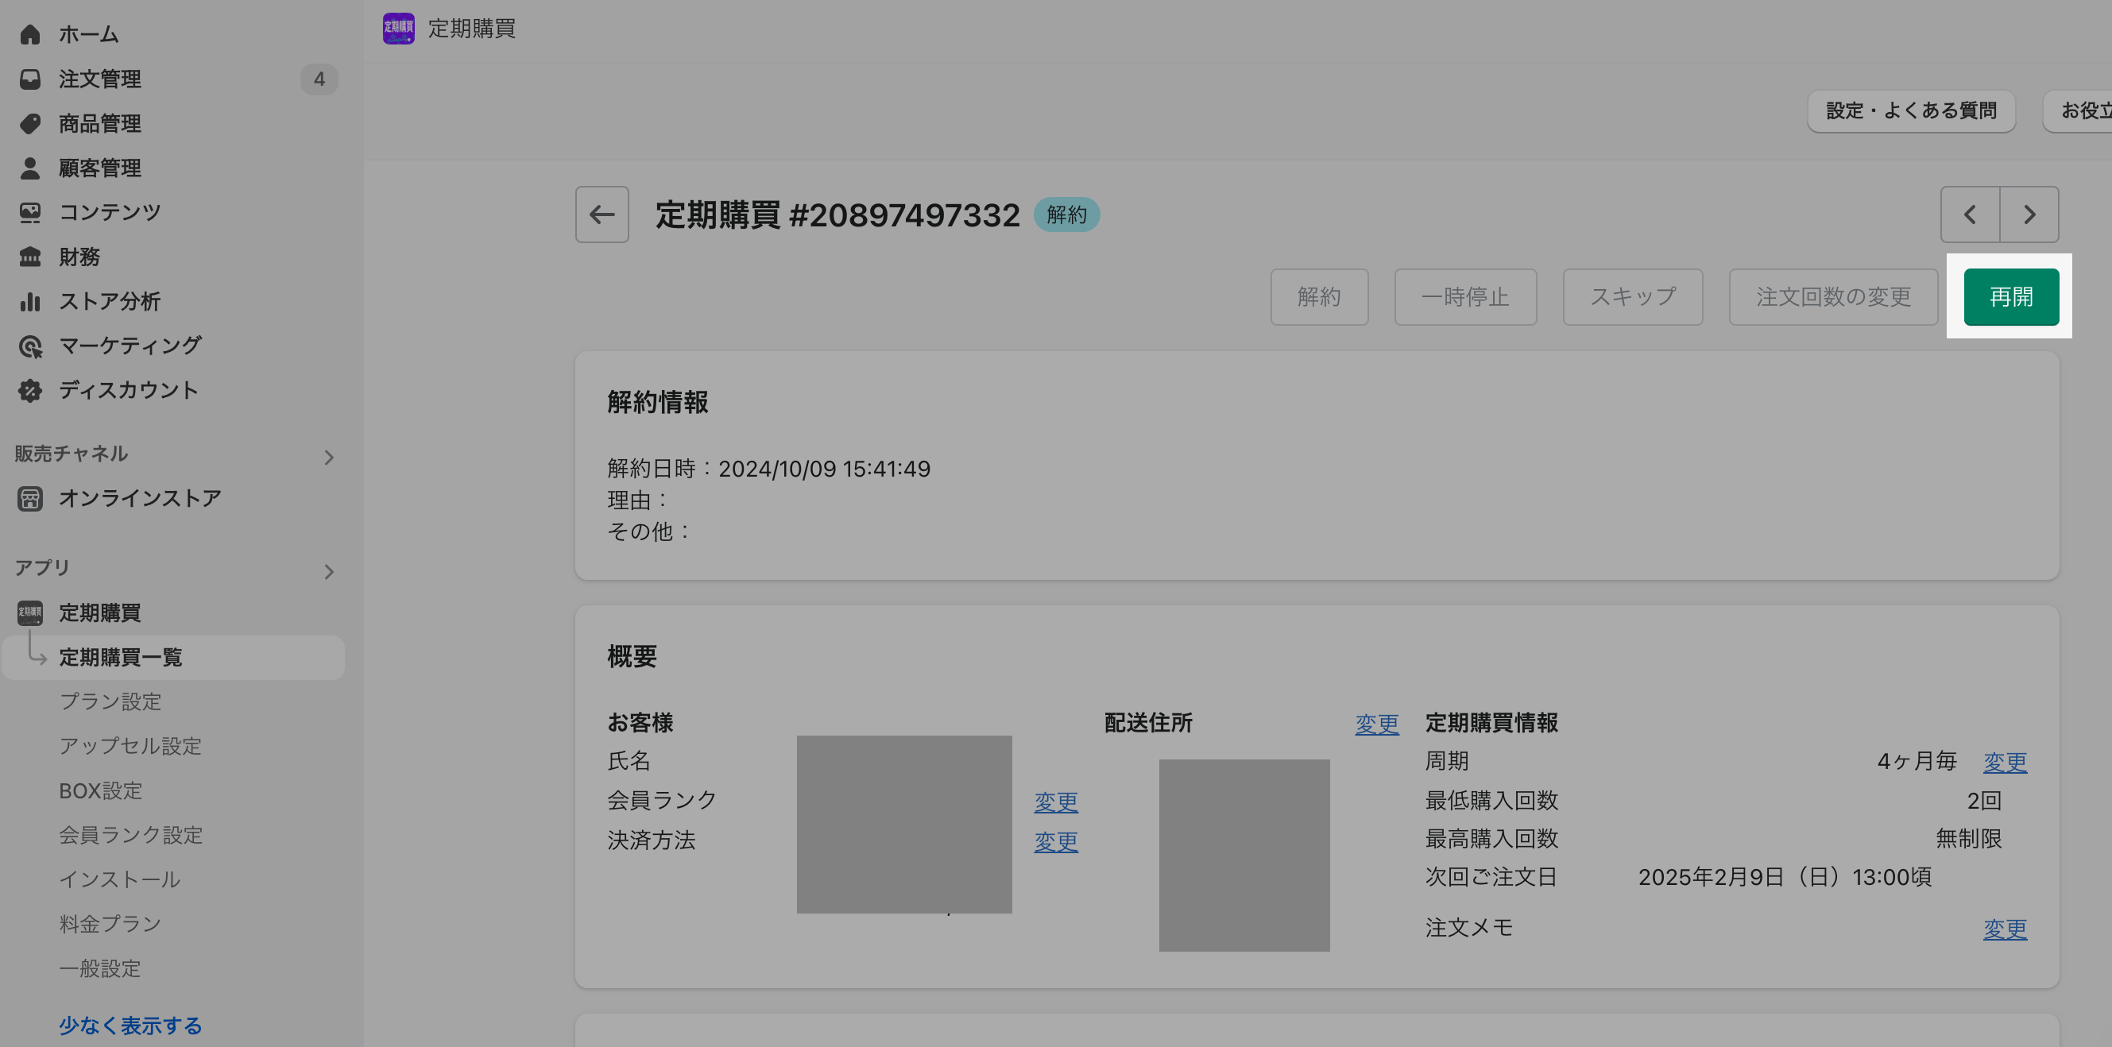Viewport: 2112px width, 1047px height.
Task: Open ディスカウント badge icon
Action: point(30,390)
